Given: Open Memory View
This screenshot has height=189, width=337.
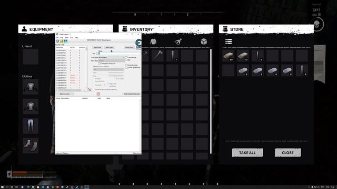Looking at the screenshot, I should (x=65, y=94).
